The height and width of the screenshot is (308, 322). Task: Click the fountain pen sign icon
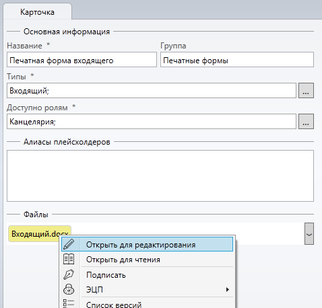pos(69,274)
